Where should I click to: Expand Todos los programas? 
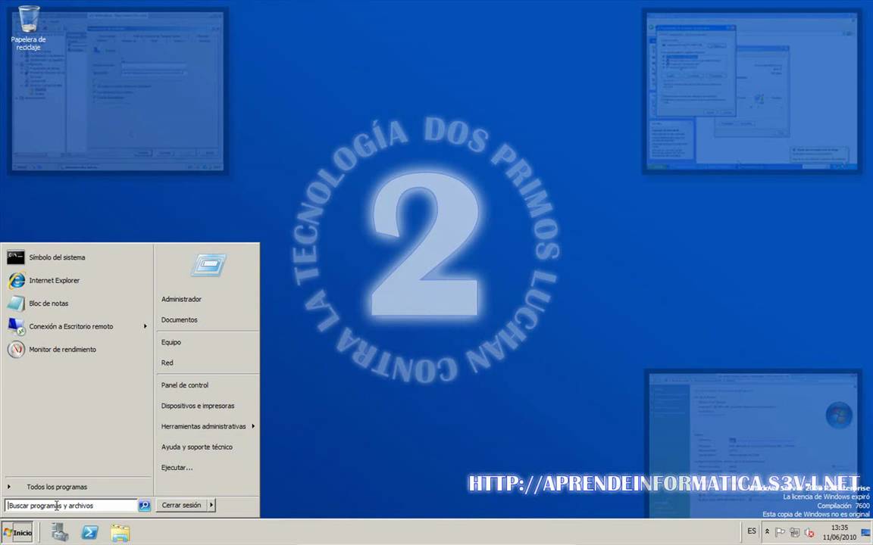tap(78, 487)
